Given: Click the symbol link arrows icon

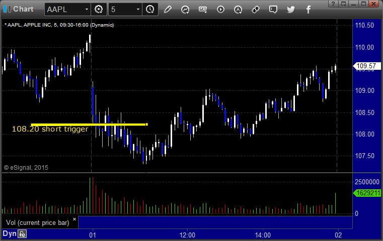Looking at the screenshot, I should click(256, 10).
